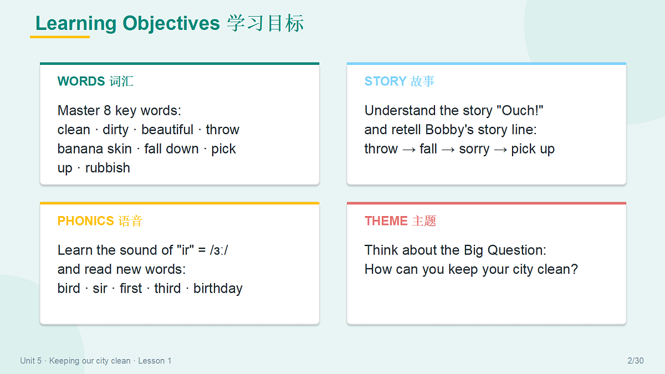Click the word 'beautiful' in vocabulary list
Image resolution: width=665 pixels, height=374 pixels.
167,130
